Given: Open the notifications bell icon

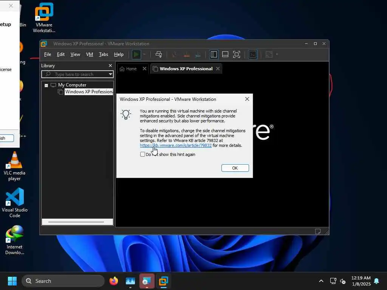Looking at the screenshot, I should pyautogui.click(x=377, y=281).
